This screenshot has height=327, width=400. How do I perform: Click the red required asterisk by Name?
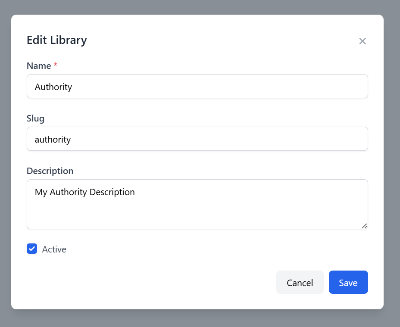click(55, 65)
